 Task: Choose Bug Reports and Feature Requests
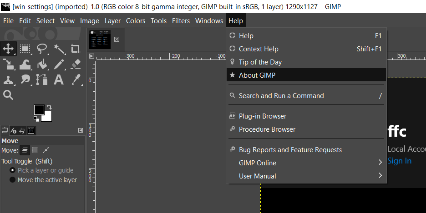306,150
